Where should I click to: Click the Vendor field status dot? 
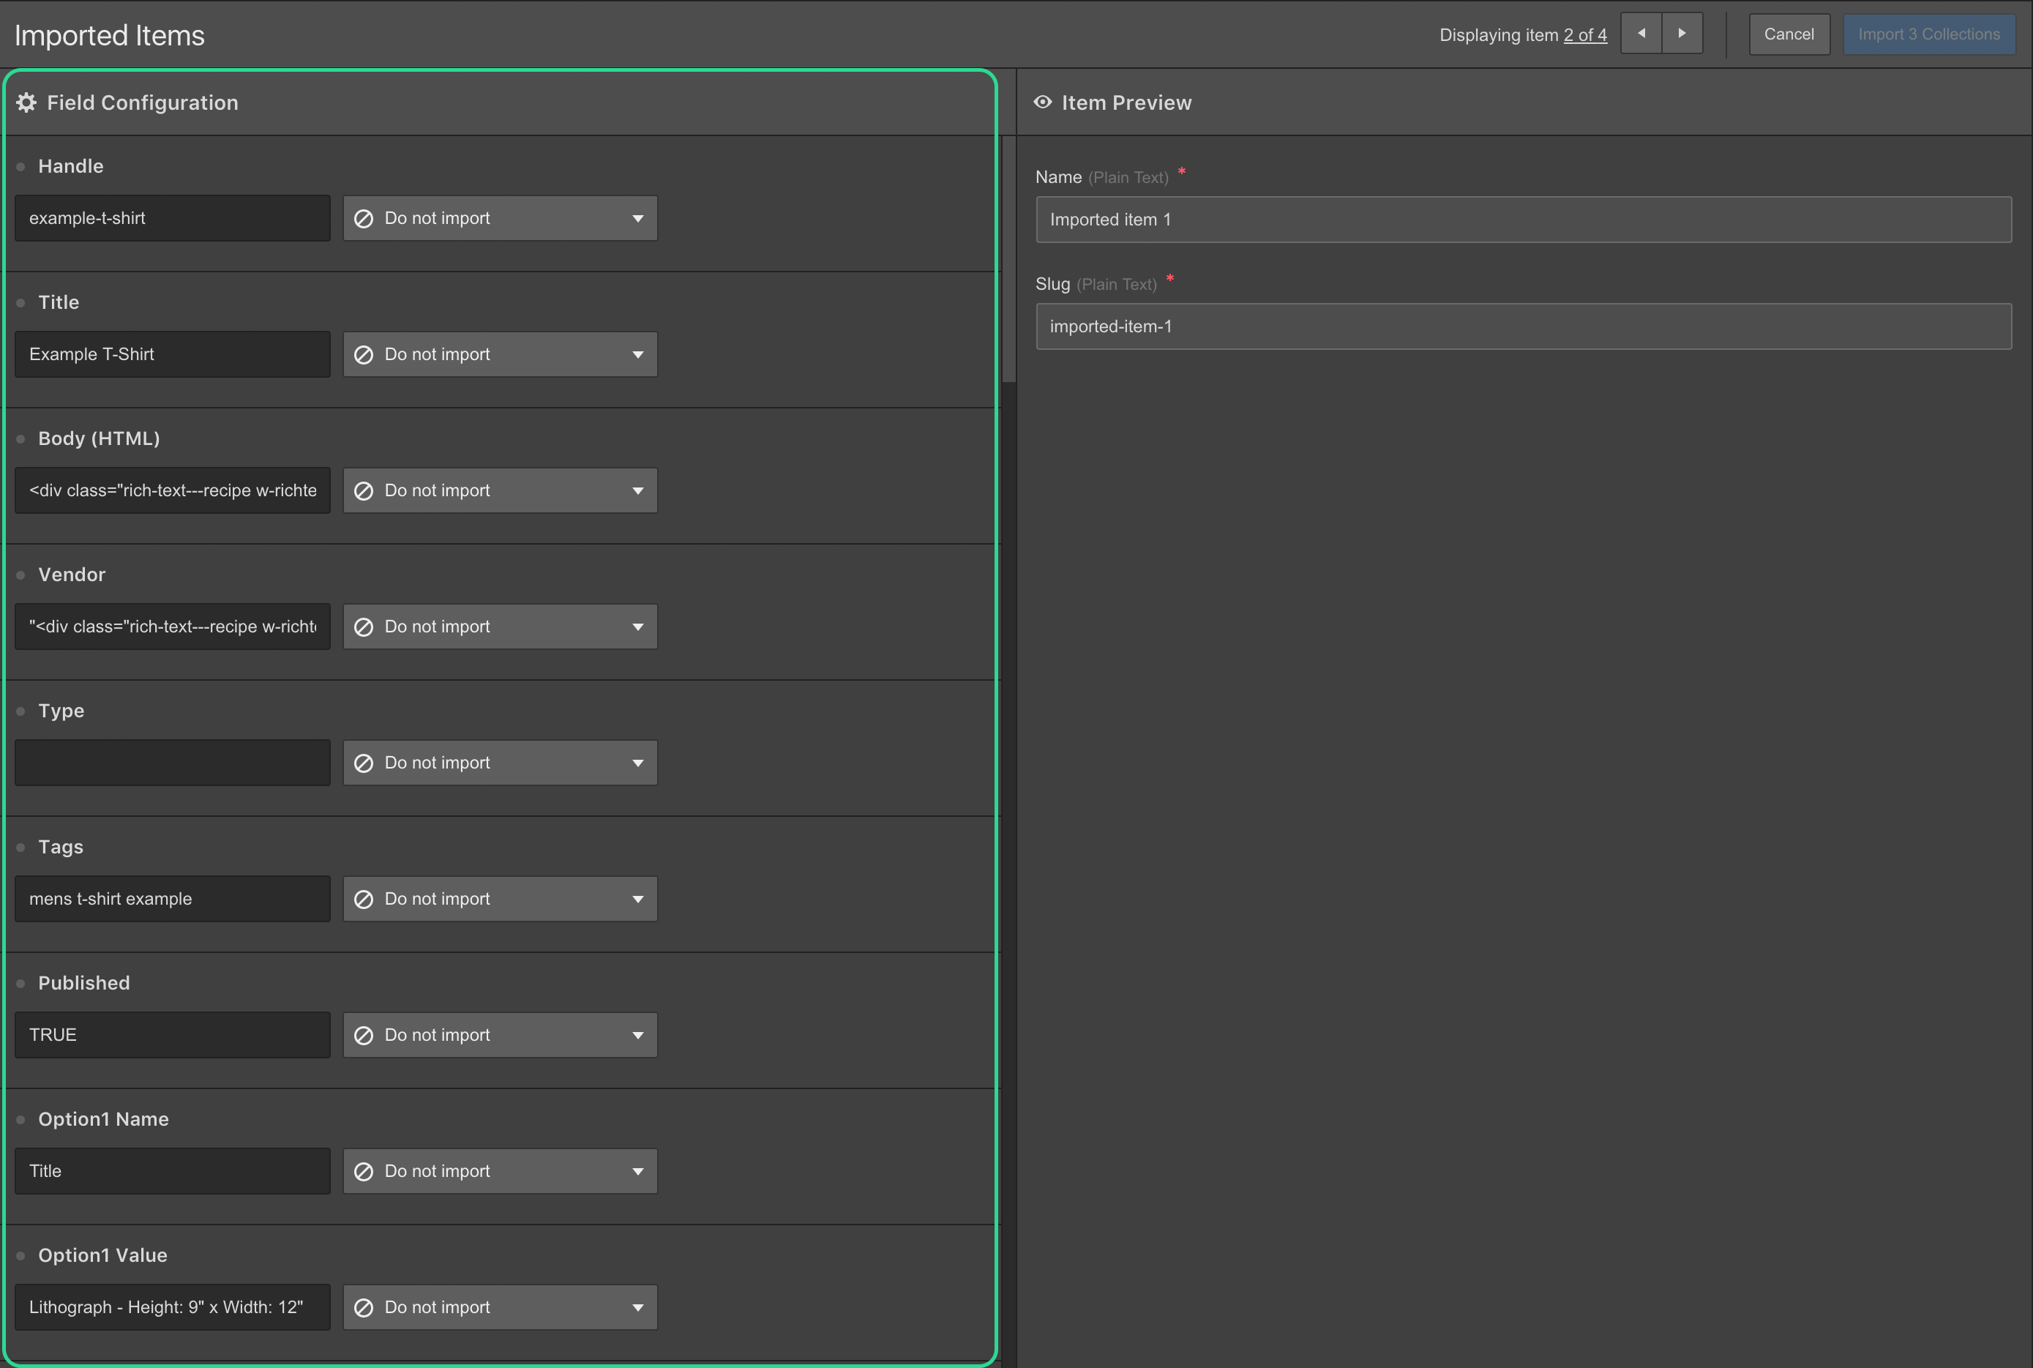(x=21, y=575)
